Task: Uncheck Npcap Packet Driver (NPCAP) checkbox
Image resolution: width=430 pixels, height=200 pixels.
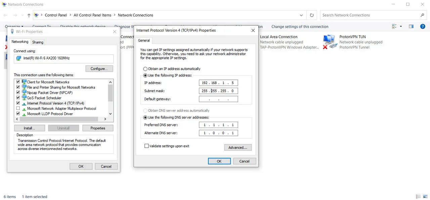Action: pyautogui.click(x=18, y=93)
